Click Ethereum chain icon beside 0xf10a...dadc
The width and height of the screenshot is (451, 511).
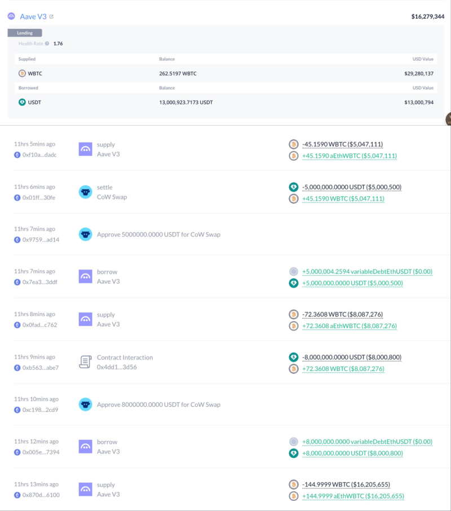(x=17, y=155)
